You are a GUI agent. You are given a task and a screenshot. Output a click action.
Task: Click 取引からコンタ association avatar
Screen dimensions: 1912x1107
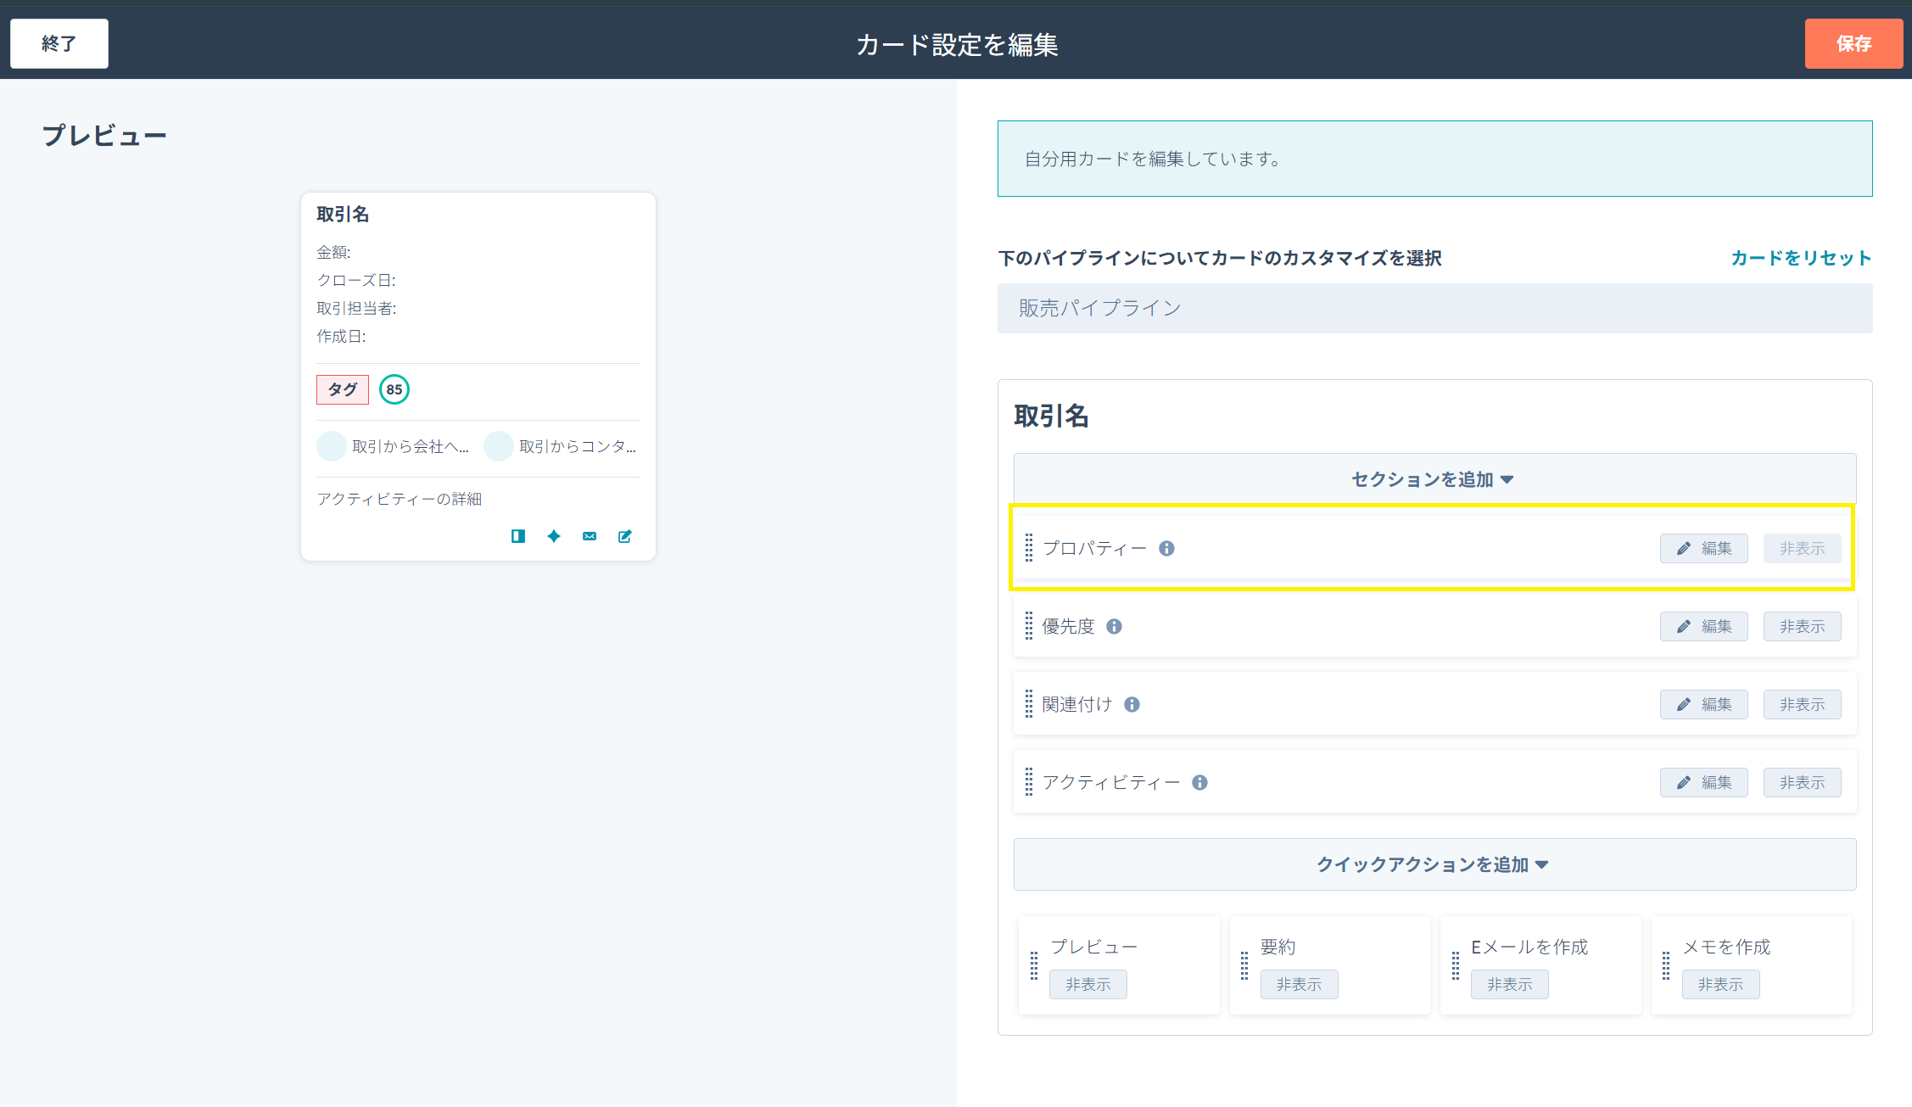tap(499, 446)
